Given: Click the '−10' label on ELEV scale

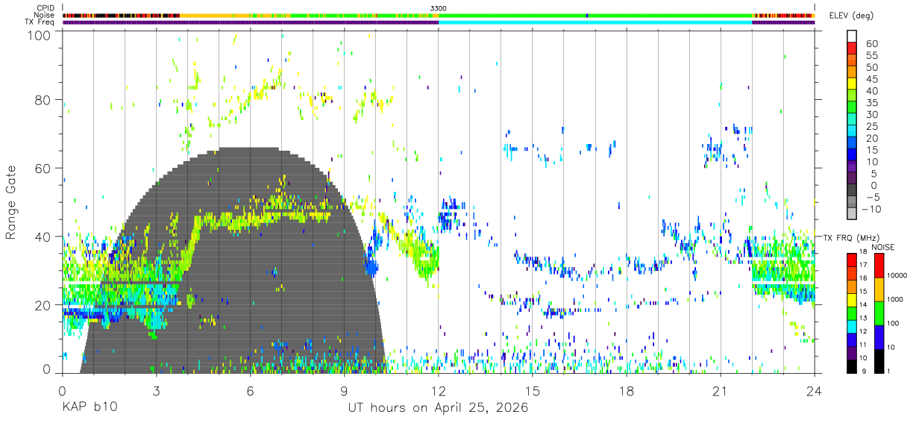Looking at the screenshot, I should 870,209.
